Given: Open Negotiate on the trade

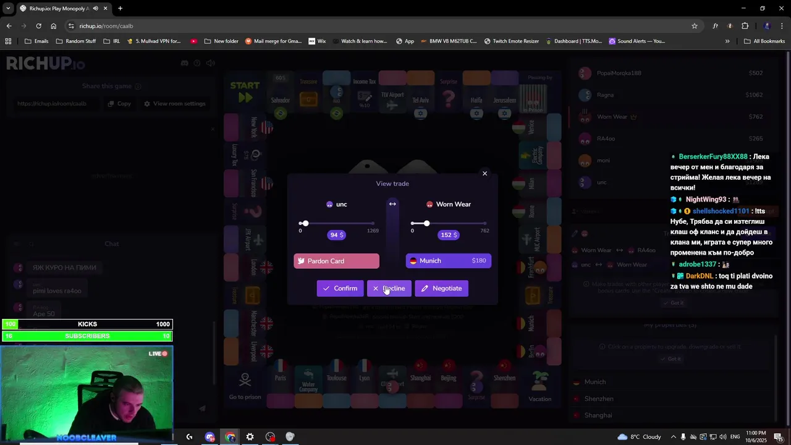Looking at the screenshot, I should 441,288.
